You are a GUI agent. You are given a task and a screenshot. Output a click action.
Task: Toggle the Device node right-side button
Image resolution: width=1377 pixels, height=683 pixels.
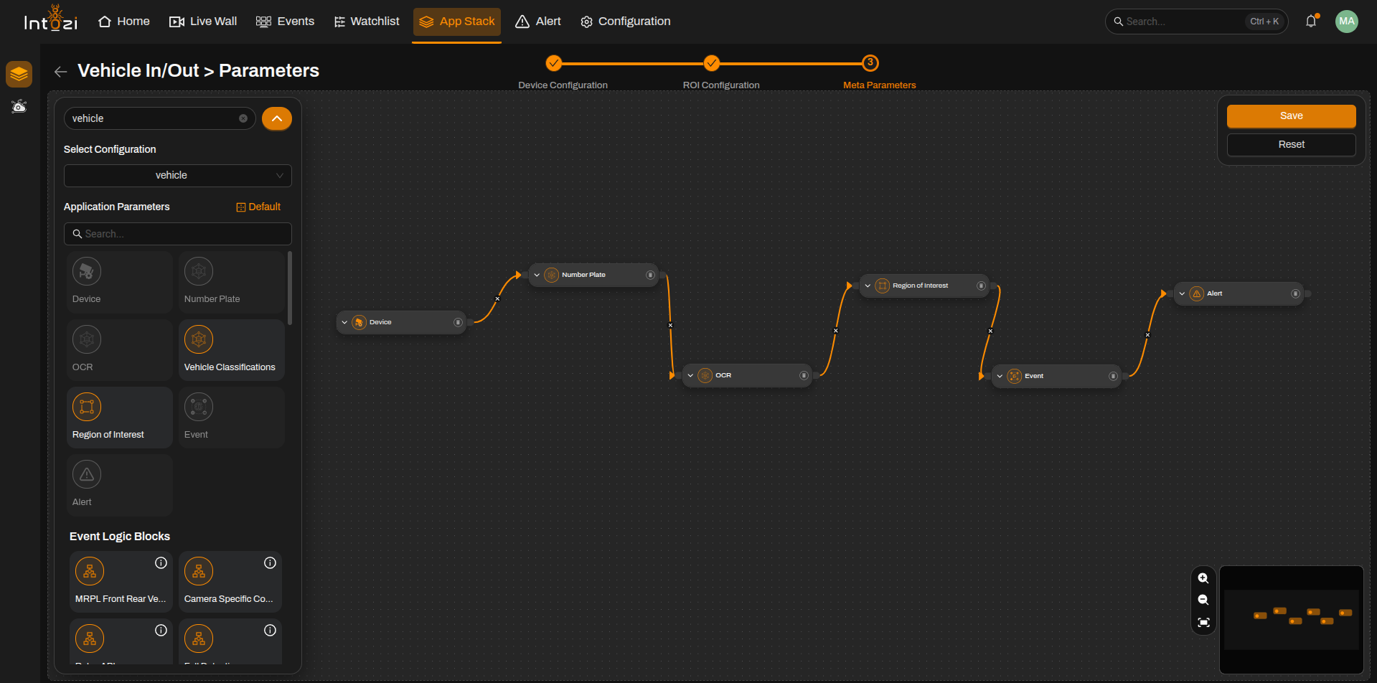(x=458, y=323)
